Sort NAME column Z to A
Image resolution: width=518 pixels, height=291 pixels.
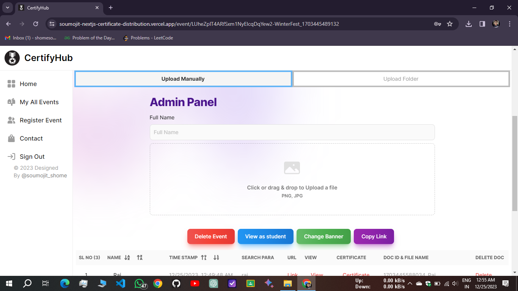tap(140, 257)
